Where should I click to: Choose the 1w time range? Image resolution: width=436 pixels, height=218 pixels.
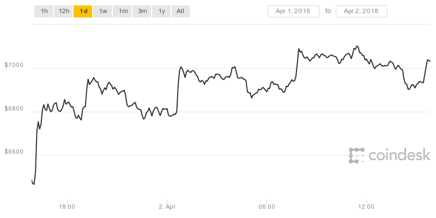click(x=102, y=11)
